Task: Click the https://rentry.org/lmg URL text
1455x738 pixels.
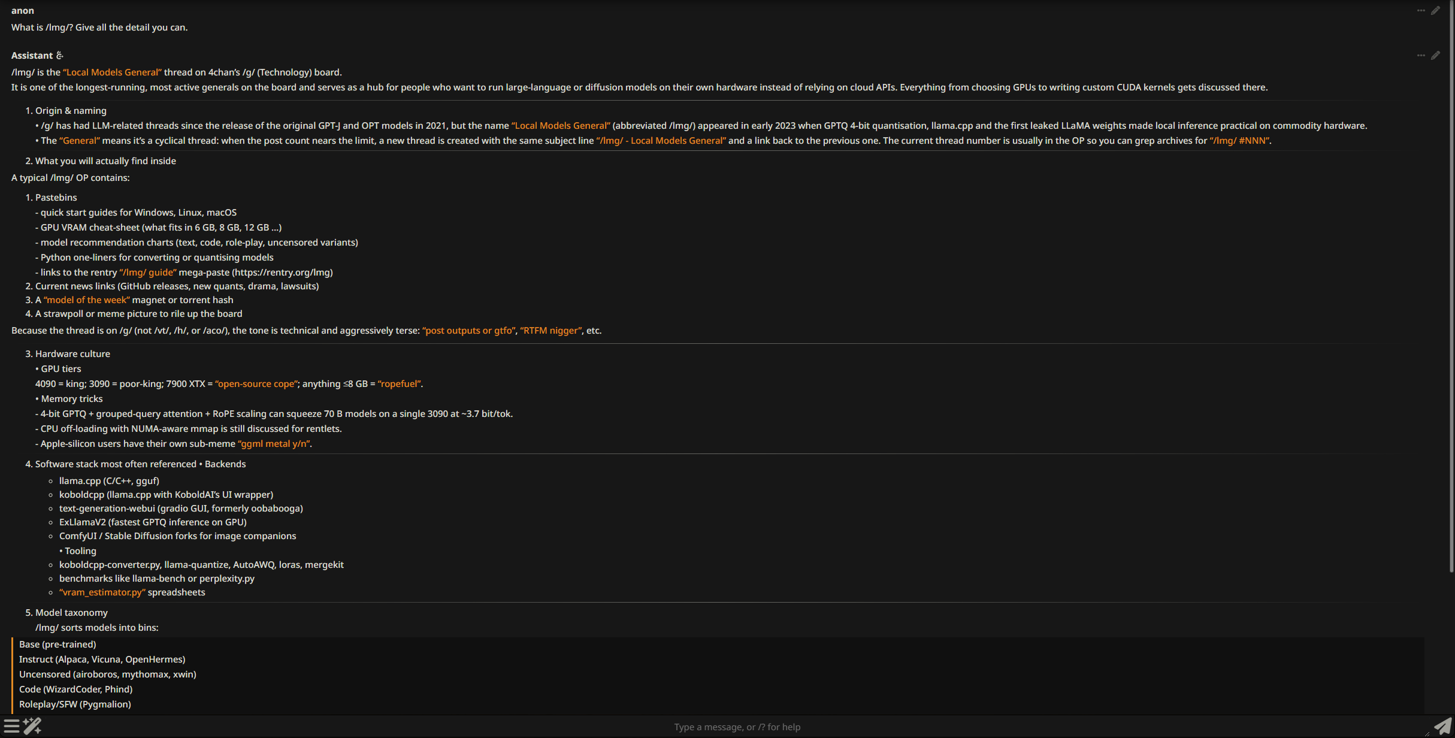Action: 282,273
